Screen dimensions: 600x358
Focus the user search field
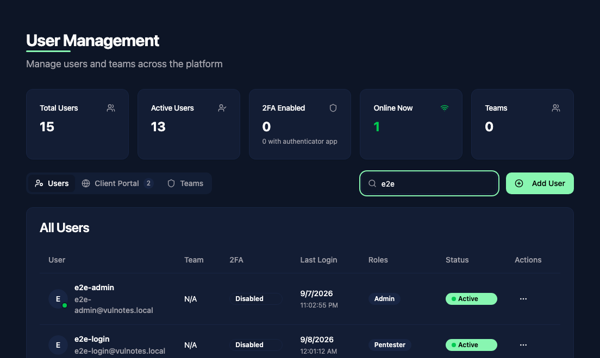pyautogui.click(x=429, y=183)
